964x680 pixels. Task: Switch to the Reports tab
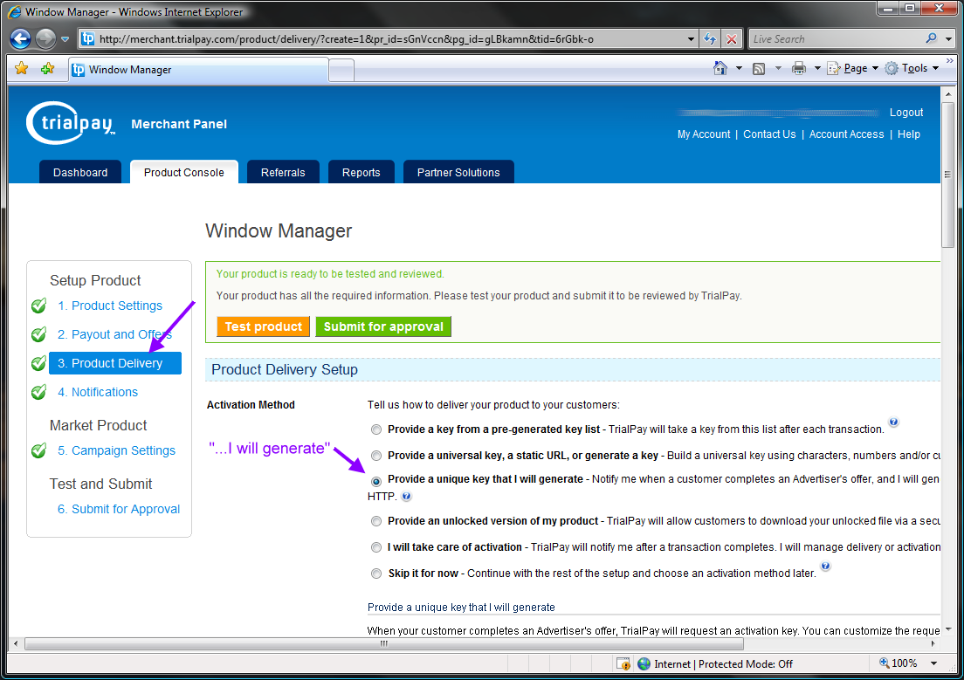click(x=361, y=172)
